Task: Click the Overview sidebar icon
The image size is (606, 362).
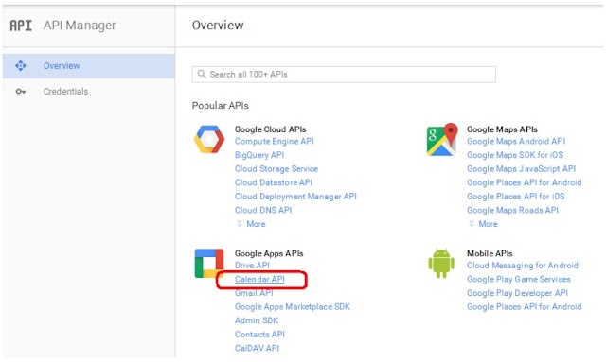Action: [x=21, y=66]
